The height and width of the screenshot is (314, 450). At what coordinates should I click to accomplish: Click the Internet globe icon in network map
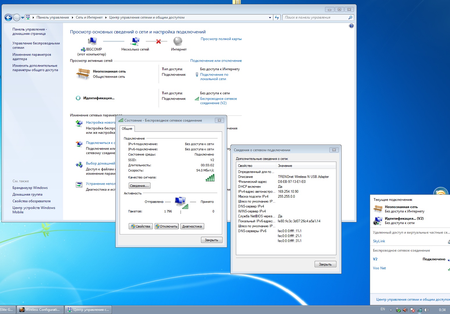(x=178, y=41)
